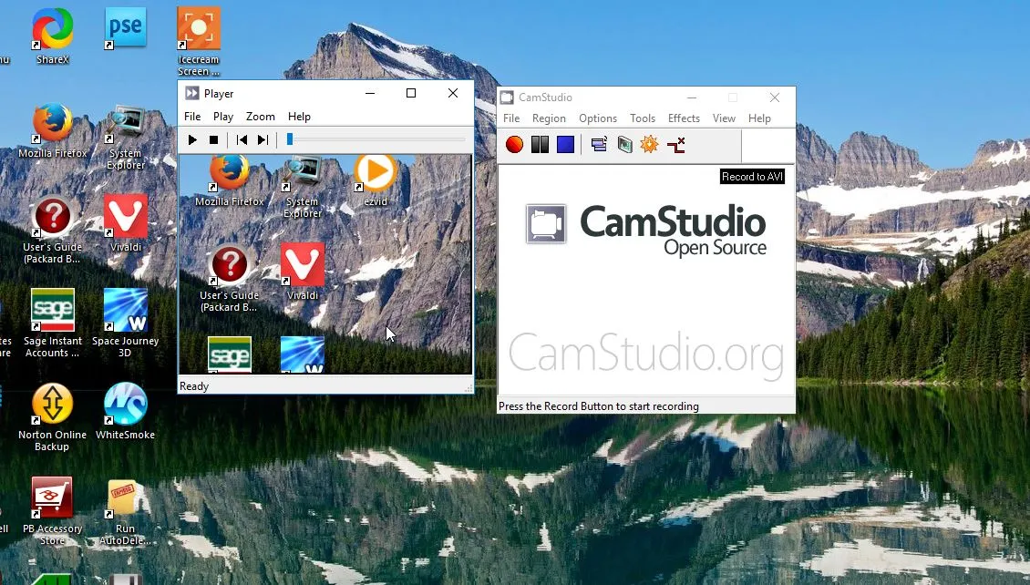
Task: Click the Toggle View icon in CamStudio toolbar
Action: [599, 144]
